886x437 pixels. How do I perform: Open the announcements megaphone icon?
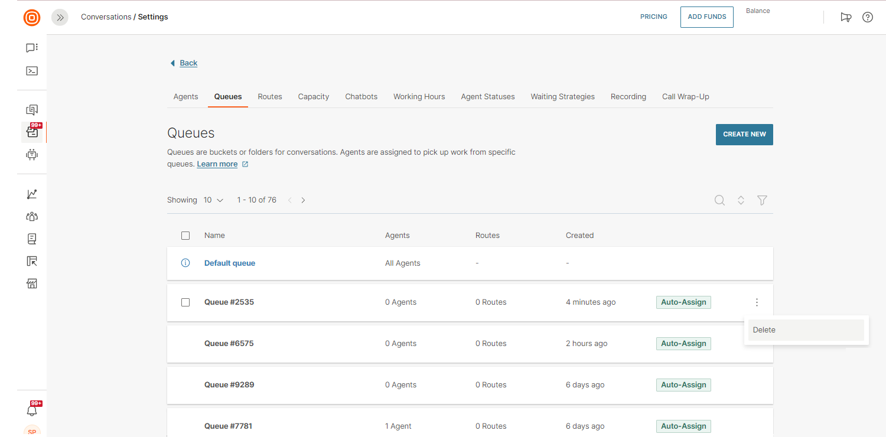(x=846, y=17)
